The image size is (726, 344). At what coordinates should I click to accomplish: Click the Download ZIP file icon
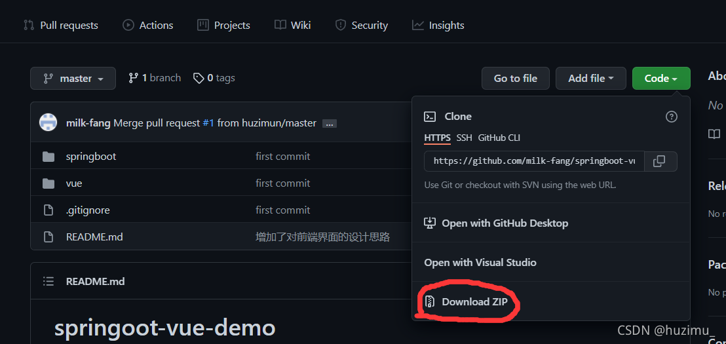tap(430, 302)
